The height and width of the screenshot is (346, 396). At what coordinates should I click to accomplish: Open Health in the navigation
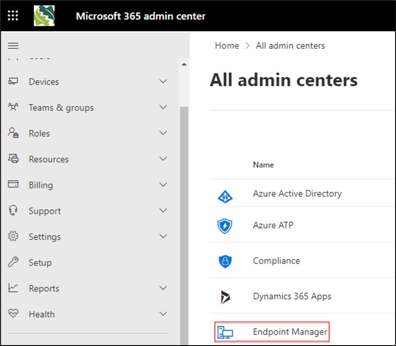click(x=42, y=315)
